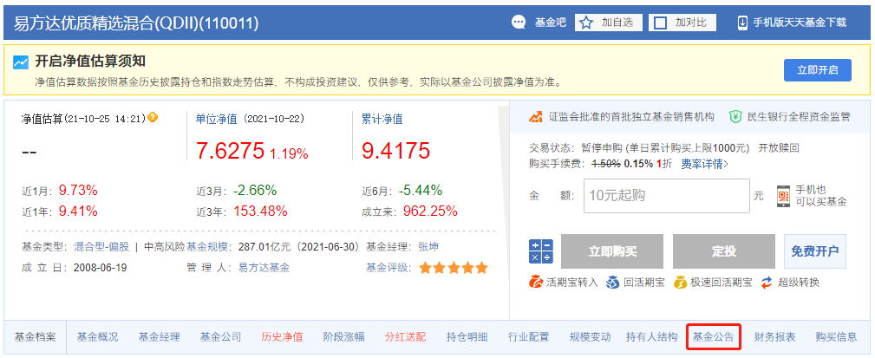Image resolution: width=875 pixels, height=358 pixels.
Task: Open the 基金公告 tab
Action: pos(714,337)
